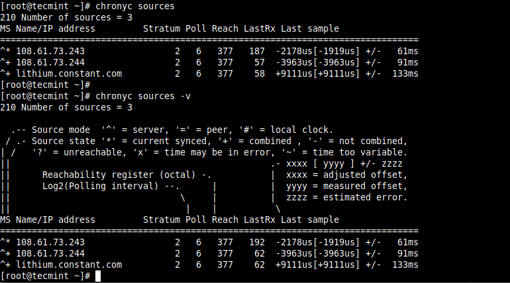Click 108.61.73.244 in the row with LastRx 62

(x=50, y=253)
